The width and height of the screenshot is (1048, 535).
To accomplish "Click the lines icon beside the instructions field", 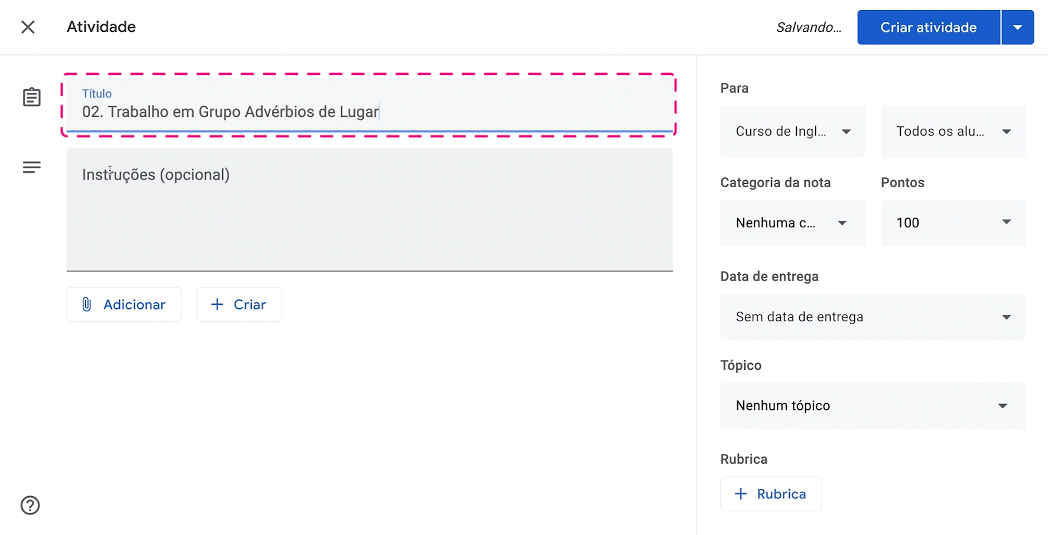I will (x=32, y=167).
